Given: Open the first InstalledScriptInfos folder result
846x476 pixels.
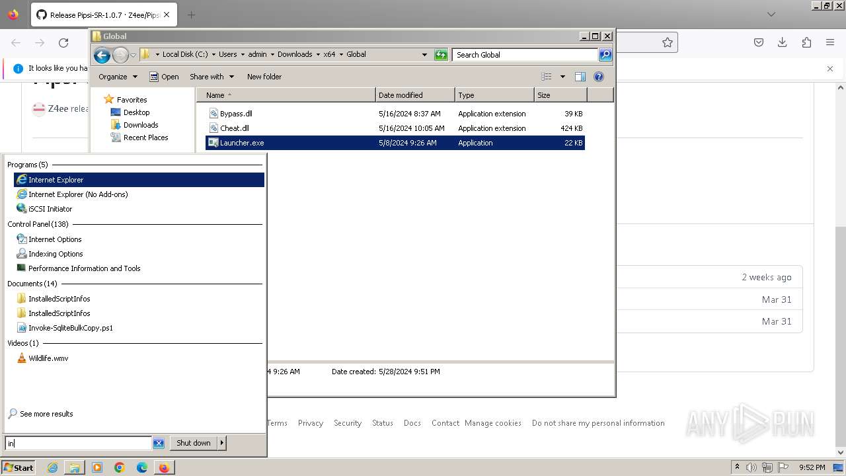Looking at the screenshot, I should 139,299.
